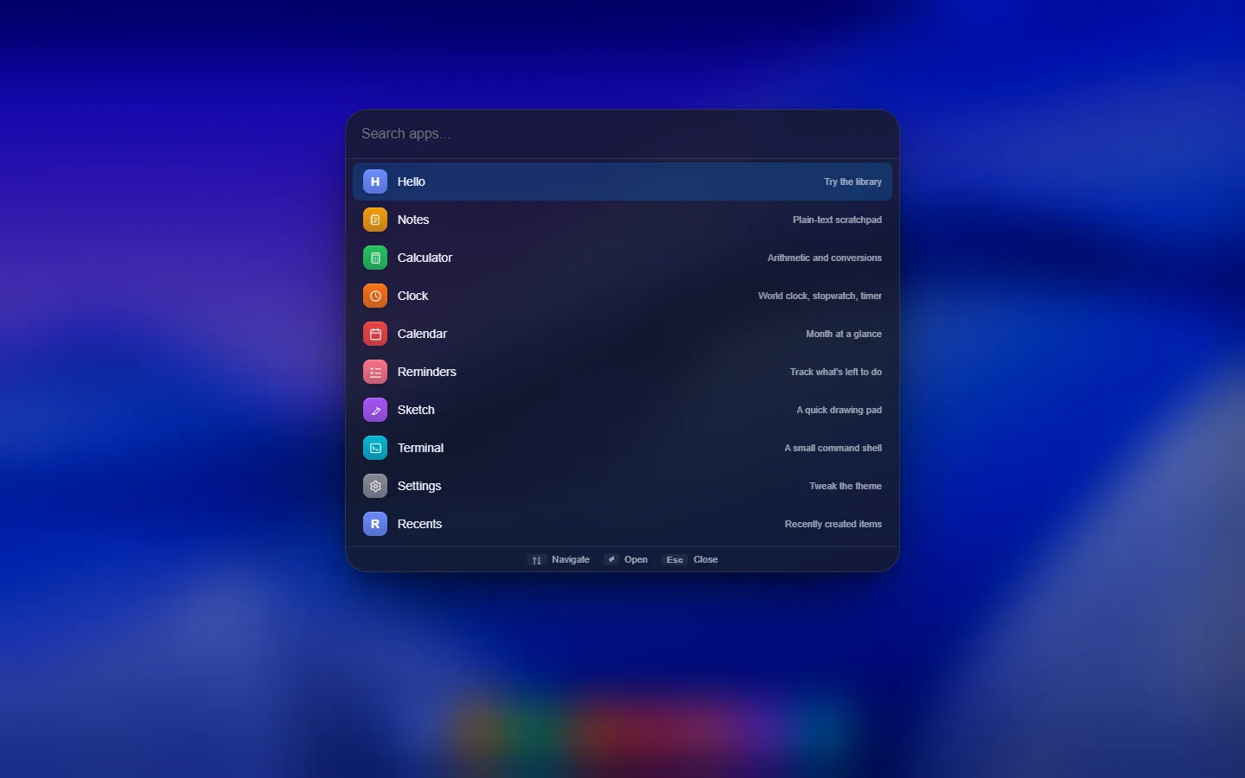
Task: Click the teal Terminal icon
Action: [375, 448]
